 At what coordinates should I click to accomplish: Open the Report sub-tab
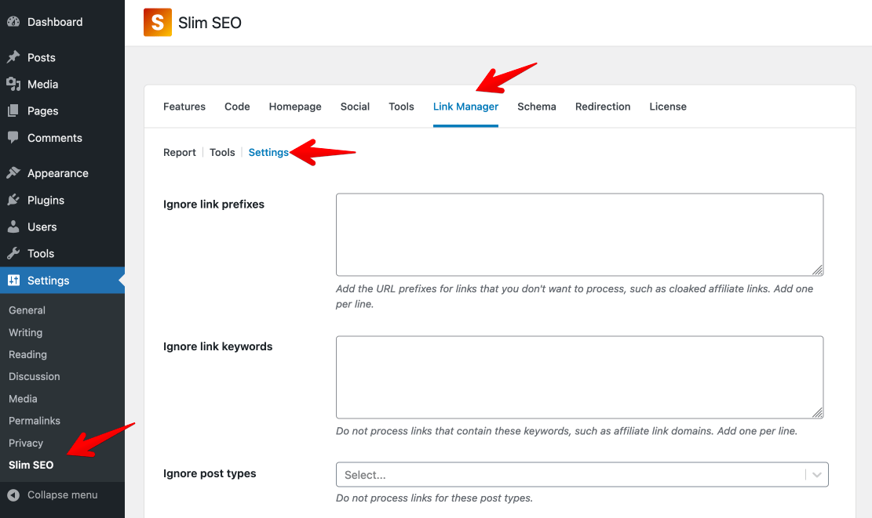point(180,153)
